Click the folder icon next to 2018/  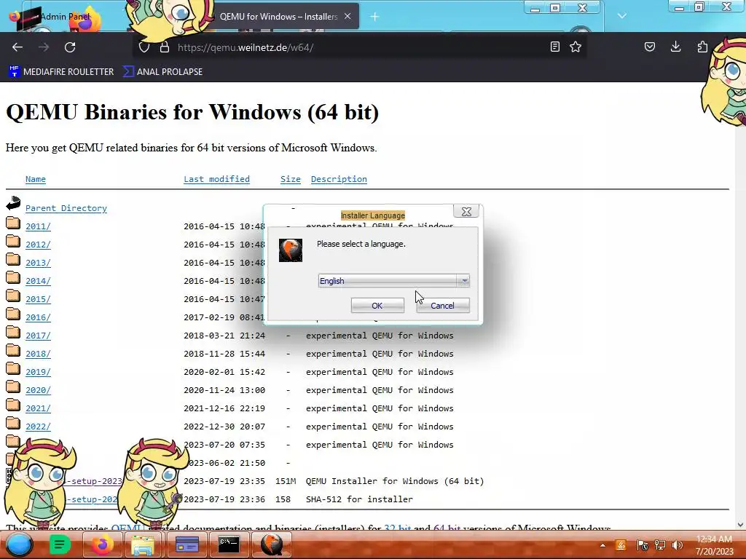coord(13,350)
